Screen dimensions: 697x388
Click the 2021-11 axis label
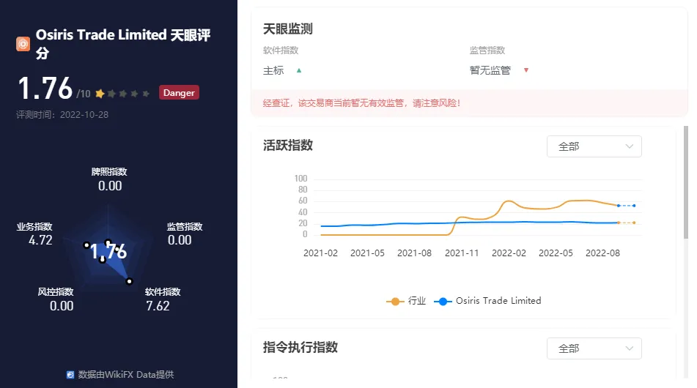pyautogui.click(x=462, y=253)
